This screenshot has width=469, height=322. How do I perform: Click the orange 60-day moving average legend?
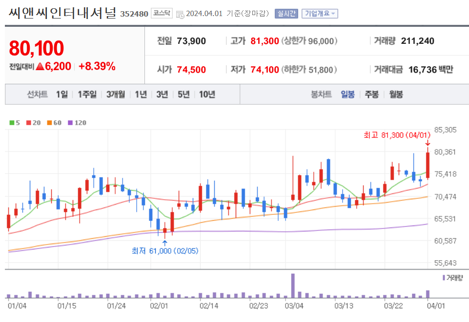coord(54,123)
